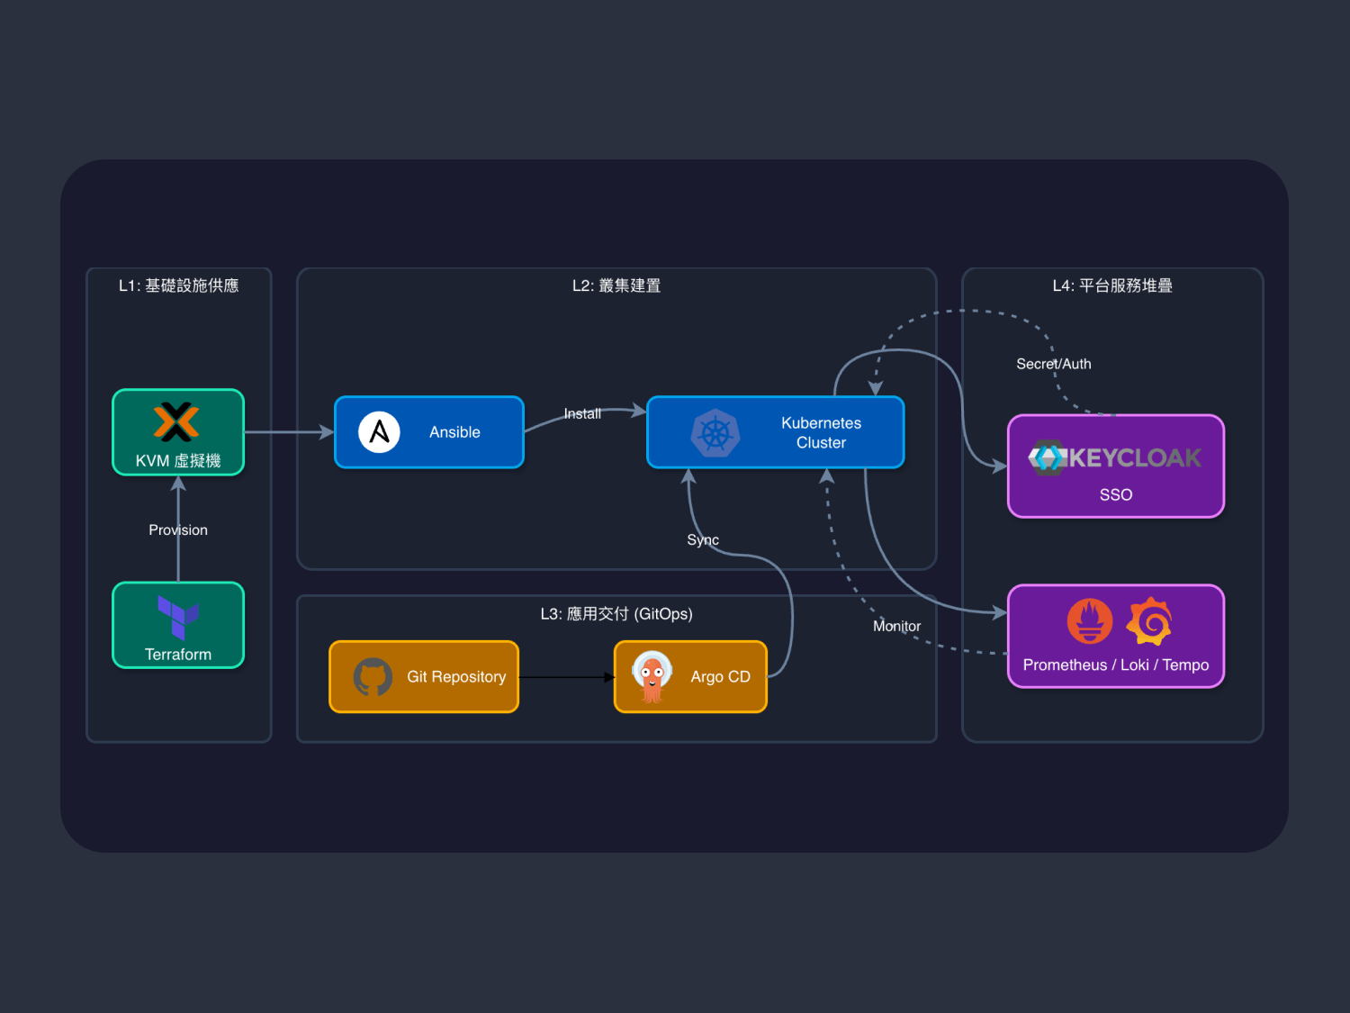1350x1013 pixels.
Task: Click the Argo CD octopus mascot icon
Action: click(x=652, y=676)
